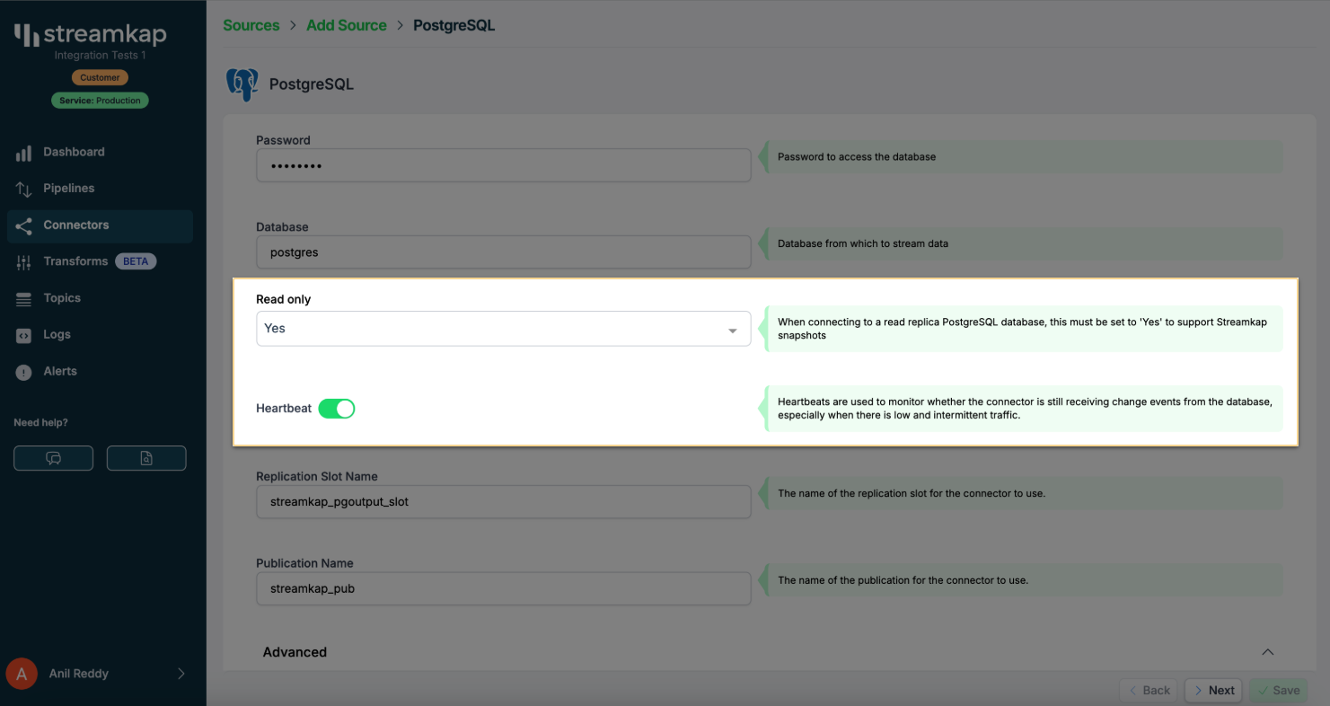Click the Advanced section heading
1330x706 pixels.
pyautogui.click(x=295, y=652)
